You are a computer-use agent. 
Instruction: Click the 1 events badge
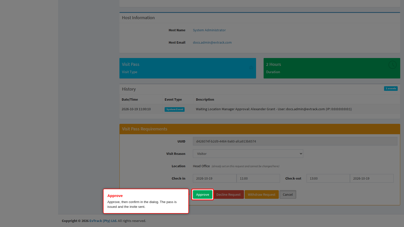click(x=391, y=89)
